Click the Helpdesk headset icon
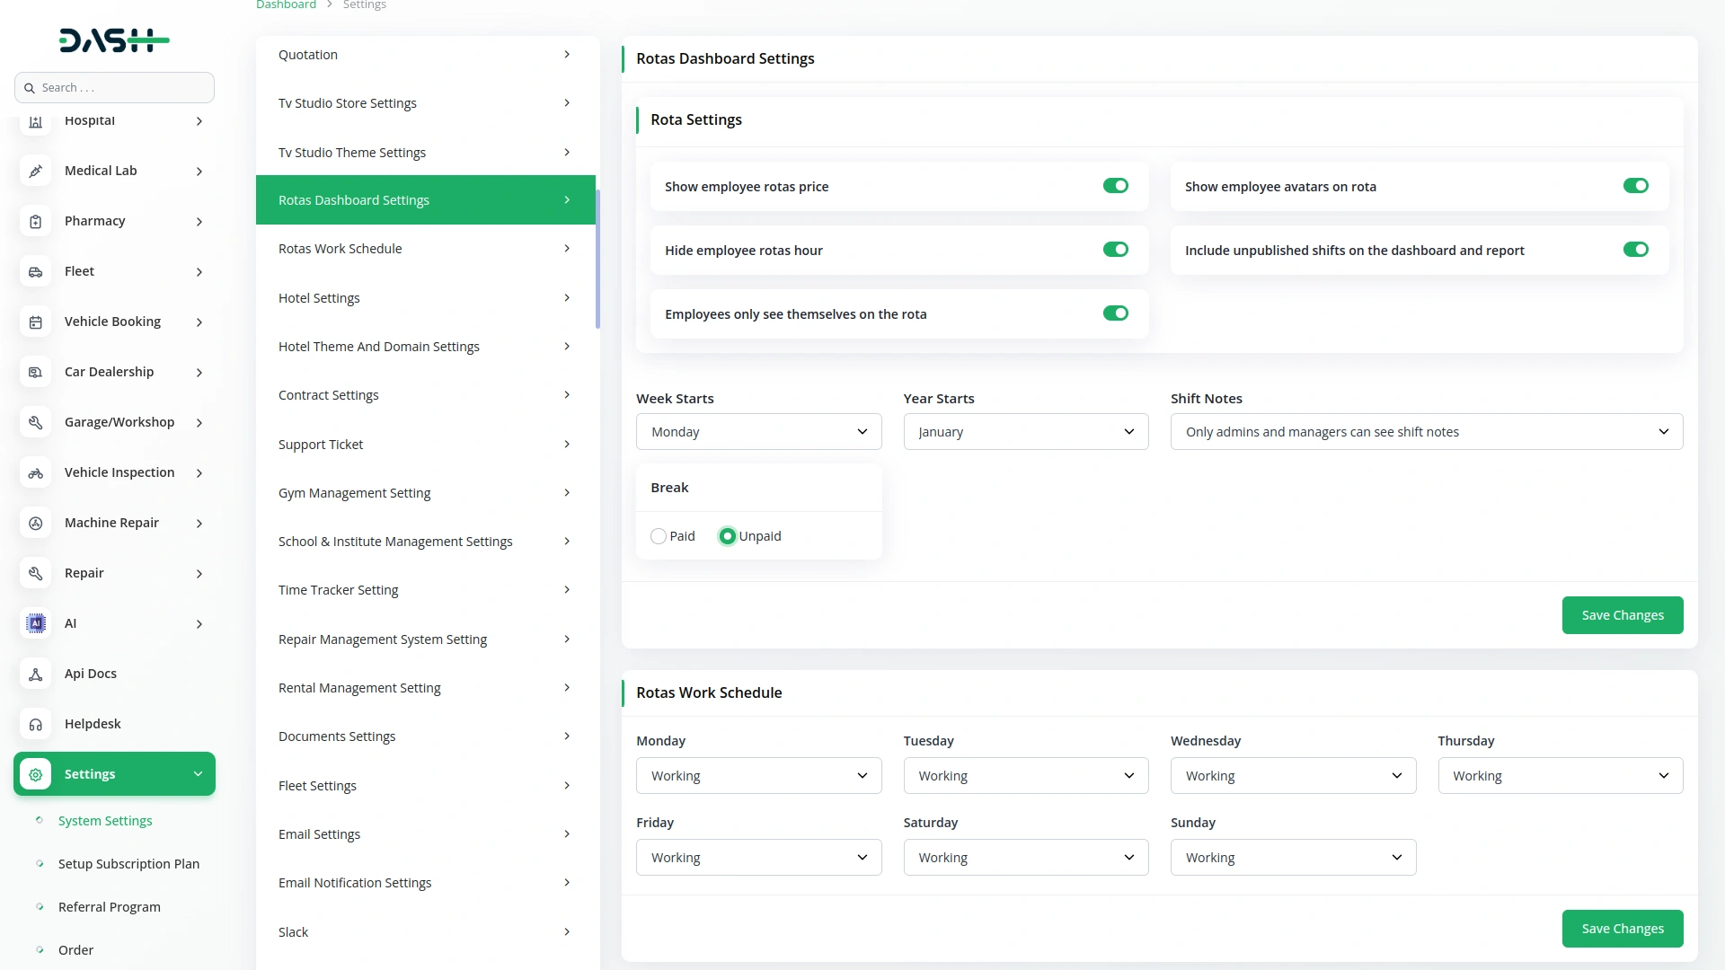This screenshot has height=970, width=1725. pos(36,724)
